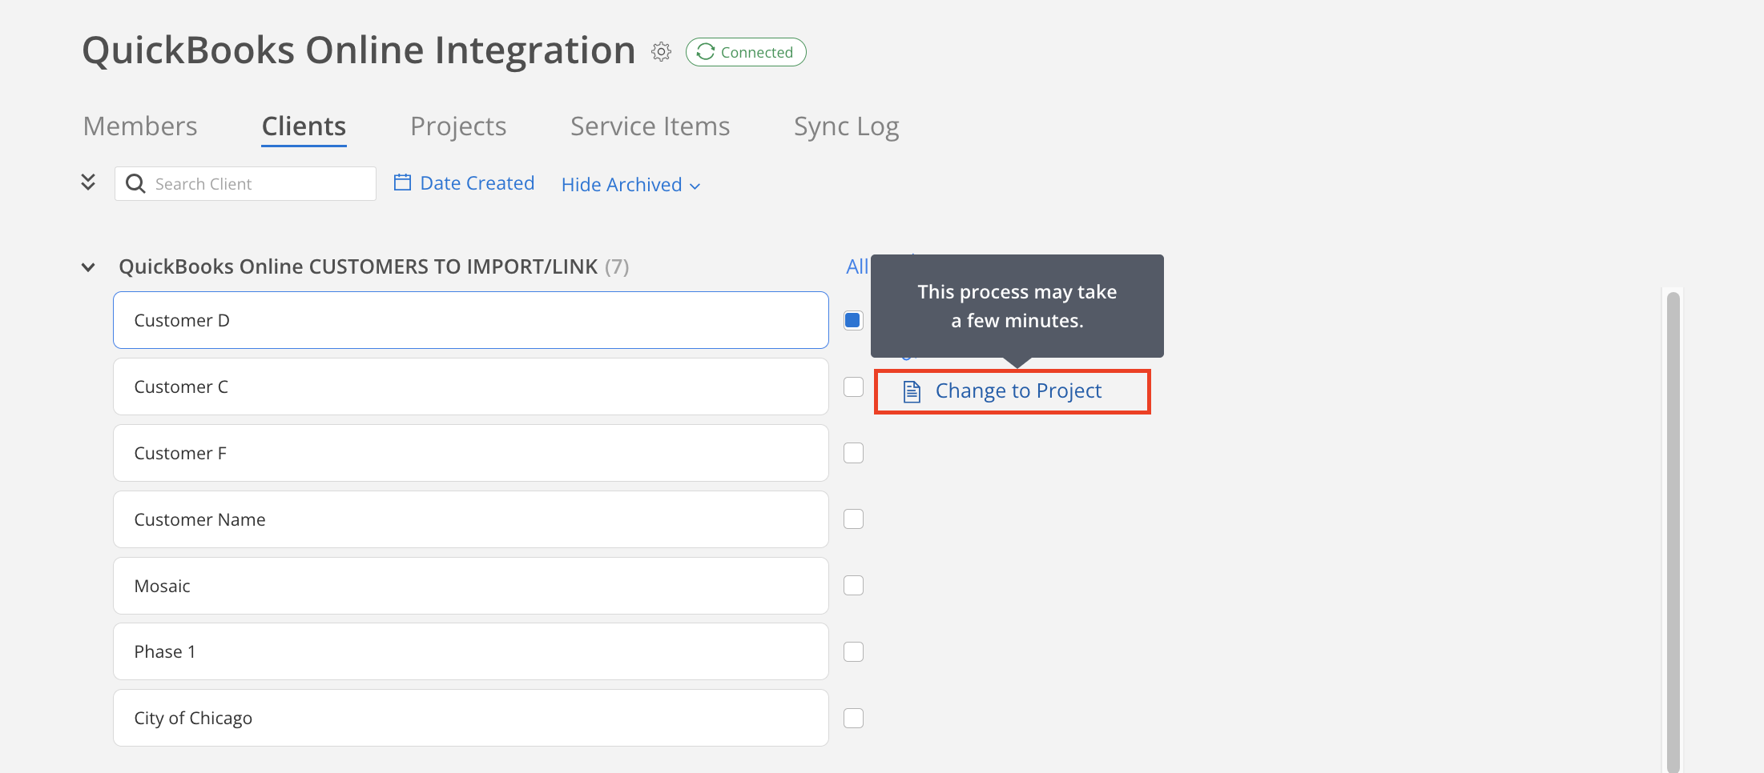Image resolution: width=1764 pixels, height=773 pixels.
Task: Click the All link
Action: 857,266
